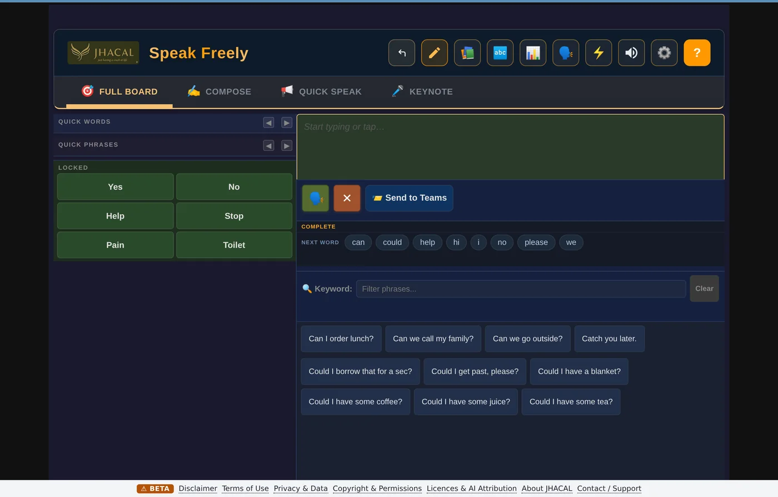778x497 pixels.
Task: Open the Contact / Support link
Action: (609, 489)
